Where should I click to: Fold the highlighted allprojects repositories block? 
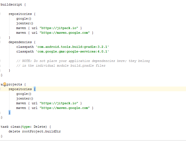pyautogui.click(x=0, y=89)
